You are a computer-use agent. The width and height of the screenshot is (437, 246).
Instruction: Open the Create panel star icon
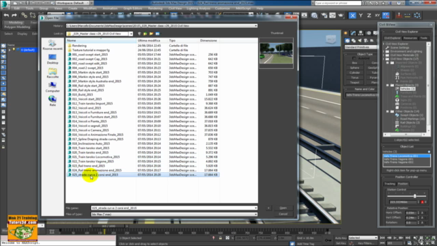pos(346,33)
